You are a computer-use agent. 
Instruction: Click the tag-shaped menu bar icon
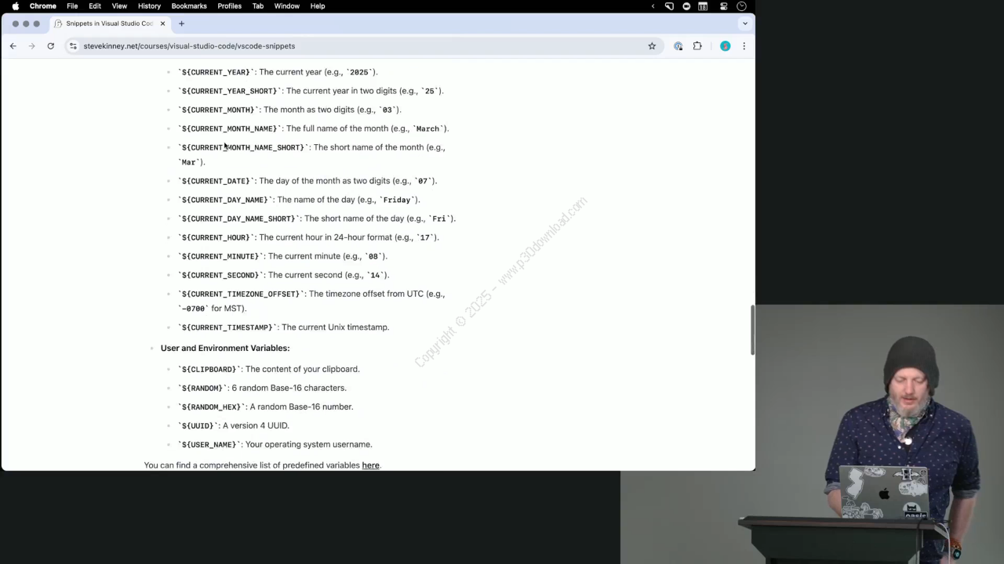click(669, 6)
